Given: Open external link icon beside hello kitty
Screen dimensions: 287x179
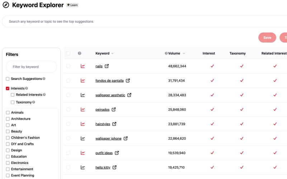Looking at the screenshot, I should pos(114,167).
